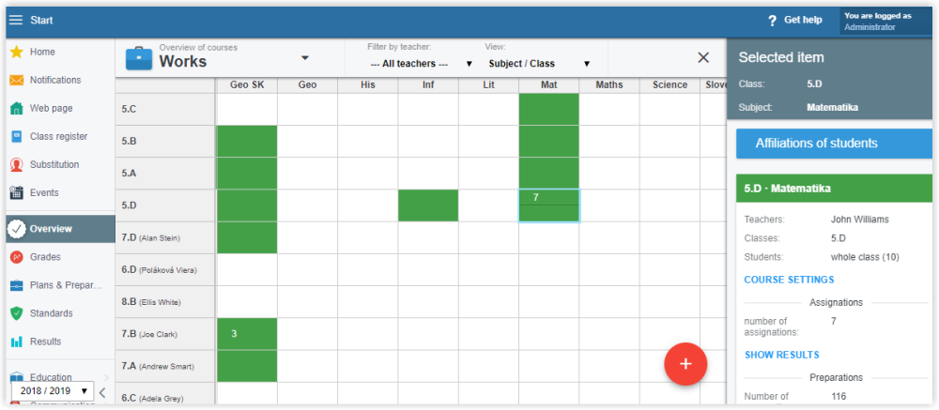Open the 2018 / 2019 school year dropdown
Image resolution: width=939 pixels, height=410 pixels.
coord(53,391)
